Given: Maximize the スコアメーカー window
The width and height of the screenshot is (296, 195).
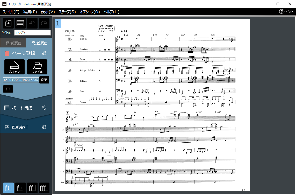Looking at the screenshot, I should [278, 4].
